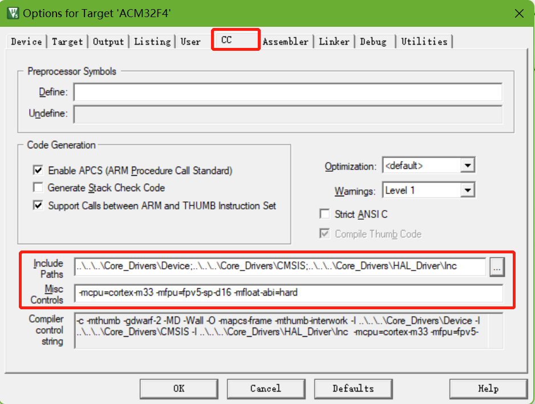Open the Target tab
Viewport: 535px width, 404px height.
click(x=67, y=42)
